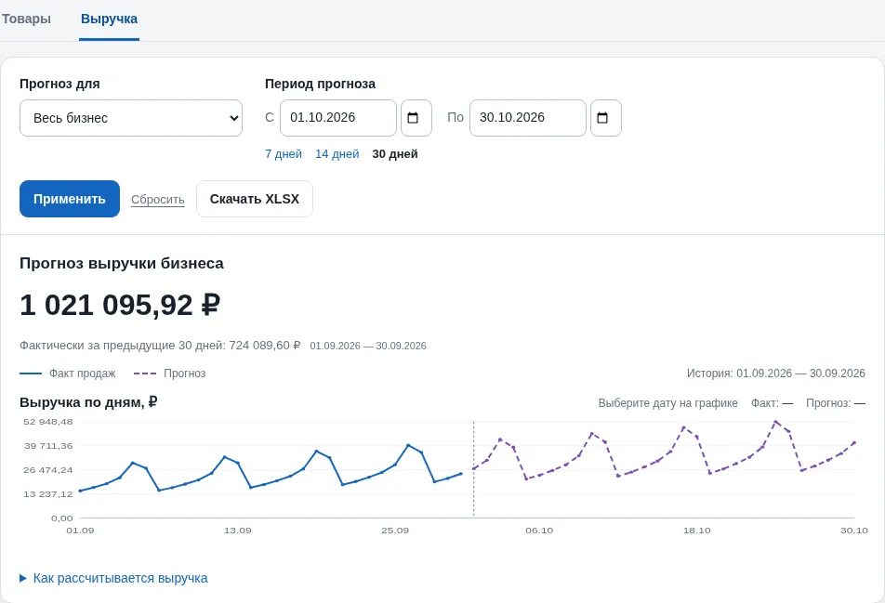The width and height of the screenshot is (885, 603).
Task: Open calendar picker for start date
Action: tap(416, 118)
